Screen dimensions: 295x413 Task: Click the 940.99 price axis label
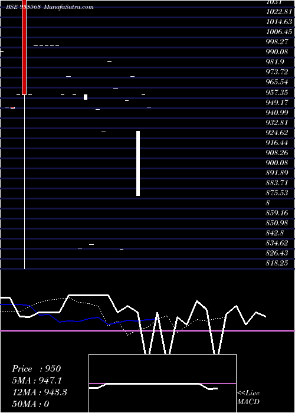click(277, 113)
